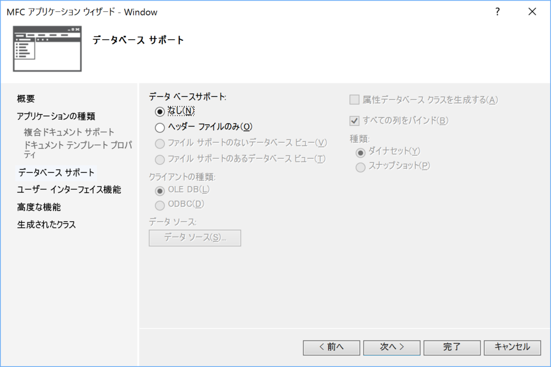Screen dimensions: 551x367
Task: Select ヘッダー ファイルのみ(O) radio option
Action: pos(159,127)
